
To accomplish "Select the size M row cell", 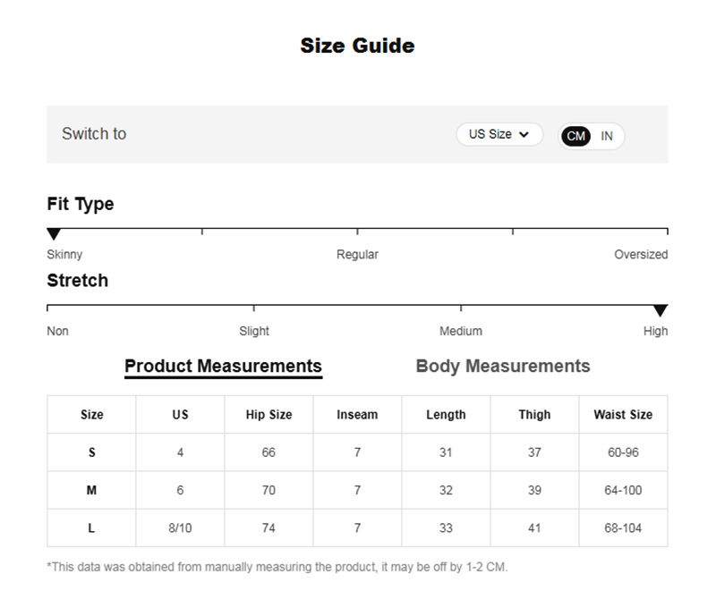I will click(x=91, y=490).
